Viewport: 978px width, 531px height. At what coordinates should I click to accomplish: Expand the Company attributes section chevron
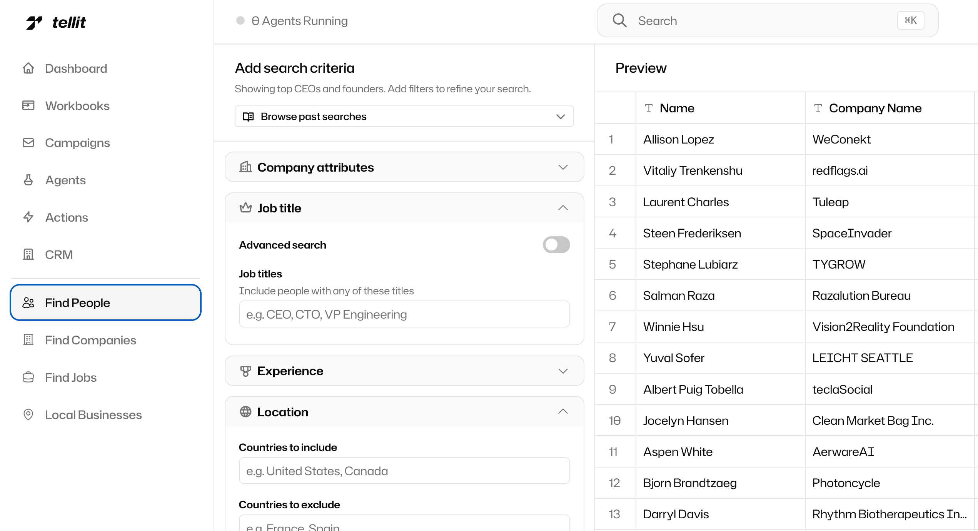pyautogui.click(x=563, y=167)
